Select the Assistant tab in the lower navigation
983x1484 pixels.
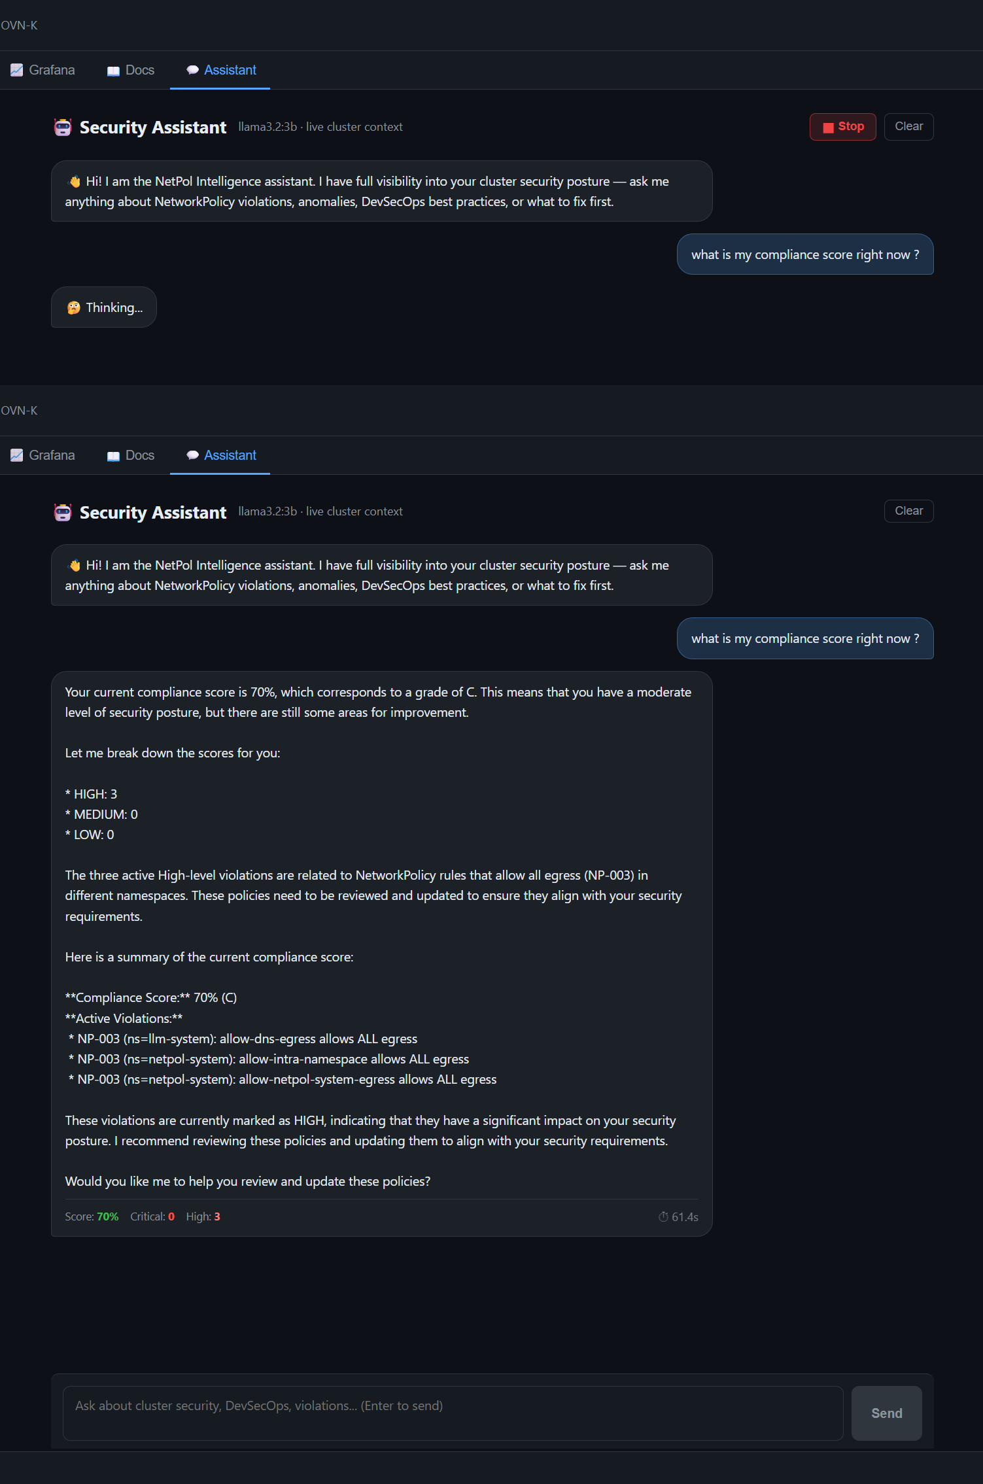[220, 455]
